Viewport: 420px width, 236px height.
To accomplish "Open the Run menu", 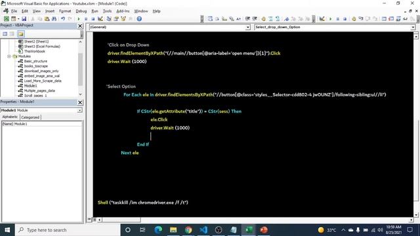I will coord(94,11).
